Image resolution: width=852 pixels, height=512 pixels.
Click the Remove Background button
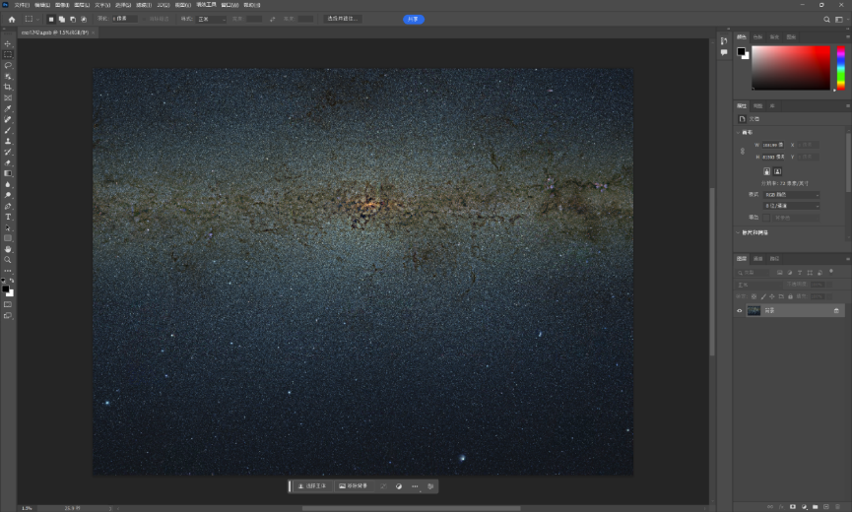(354, 486)
